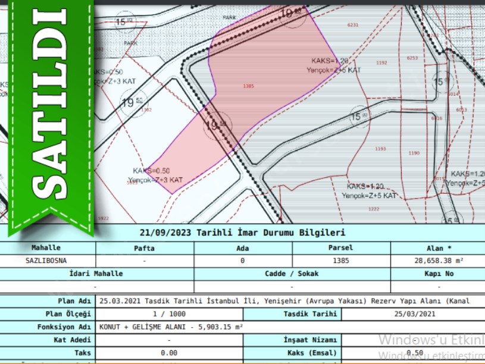The width and height of the screenshot is (485, 364).
Task: Select the SAZLIBOSNA cell under Mahalle
Action: click(48, 261)
